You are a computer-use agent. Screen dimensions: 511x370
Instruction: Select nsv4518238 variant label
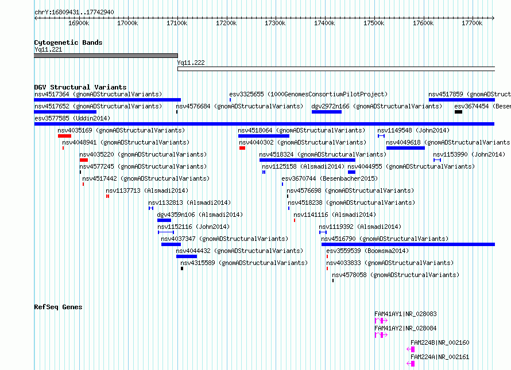[x=351, y=202]
